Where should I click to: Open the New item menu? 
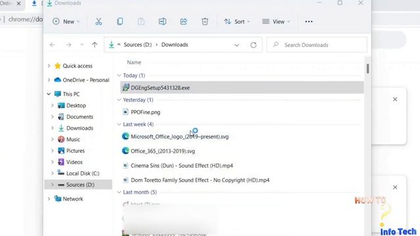click(x=66, y=22)
